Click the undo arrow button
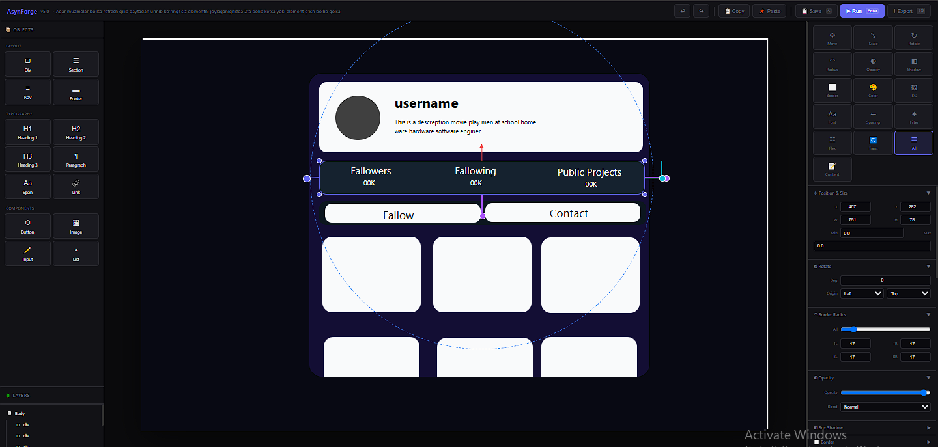Image resolution: width=938 pixels, height=447 pixels. click(682, 11)
